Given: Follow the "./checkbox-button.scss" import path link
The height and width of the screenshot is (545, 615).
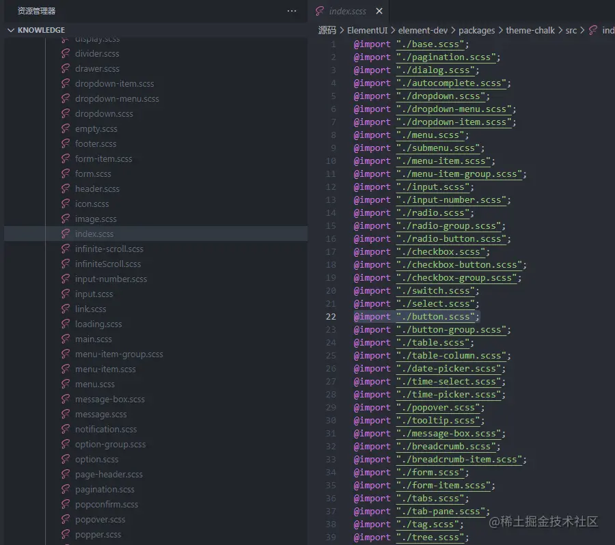Looking at the screenshot, I should (459, 265).
